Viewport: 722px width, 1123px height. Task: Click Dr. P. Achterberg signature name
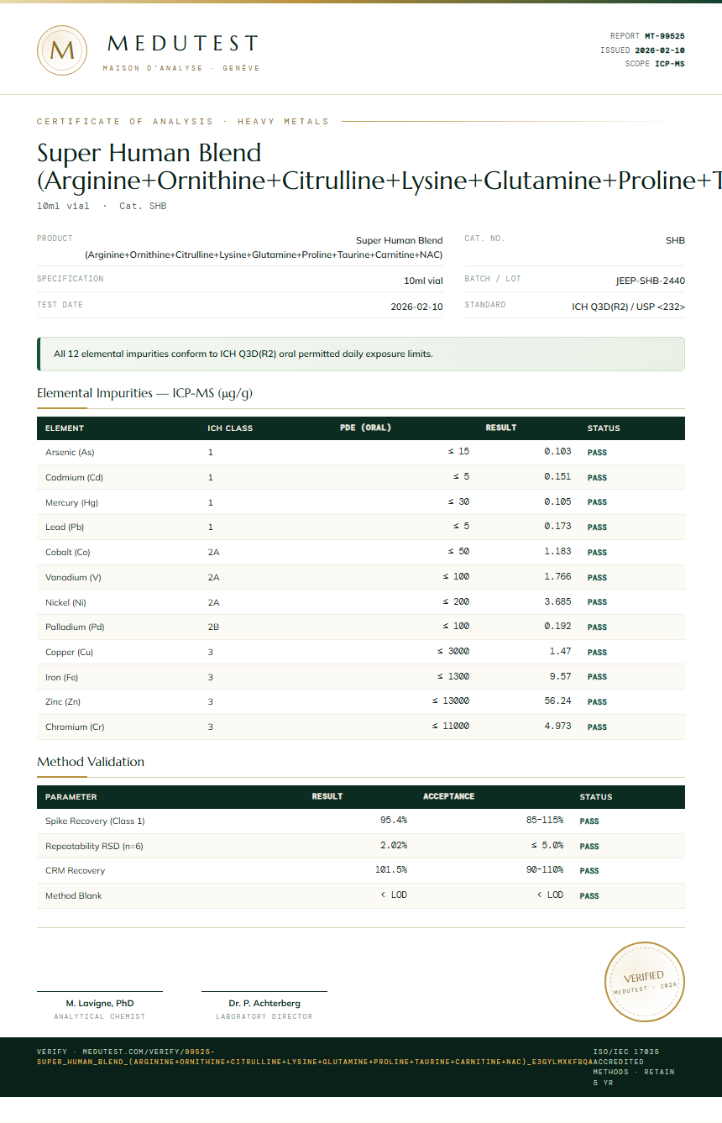(264, 1003)
